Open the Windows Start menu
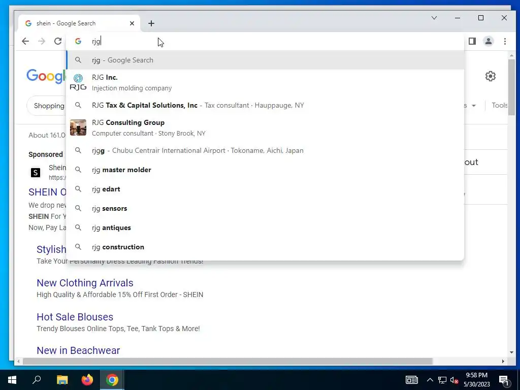This screenshot has width=520, height=390. tap(12, 380)
